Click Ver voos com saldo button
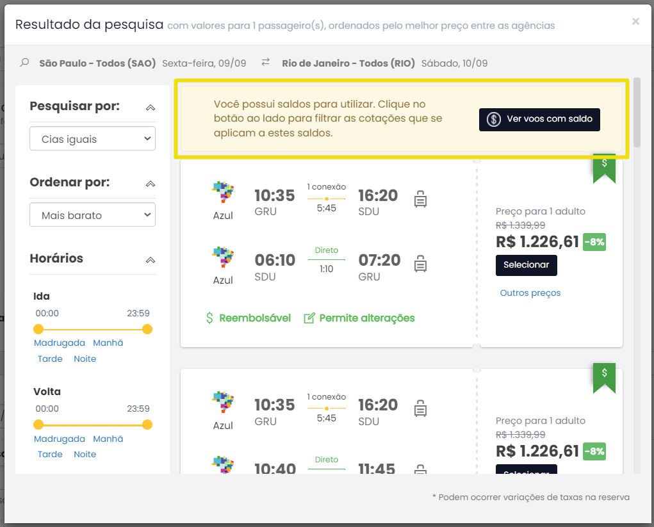 coord(539,120)
